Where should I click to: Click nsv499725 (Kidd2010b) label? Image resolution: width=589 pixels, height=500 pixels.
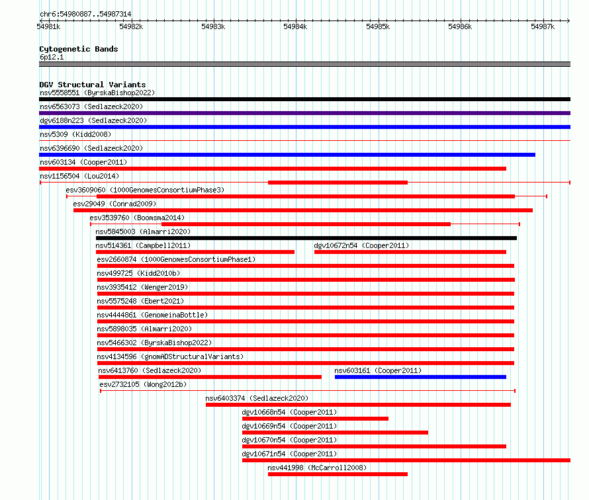(138, 273)
